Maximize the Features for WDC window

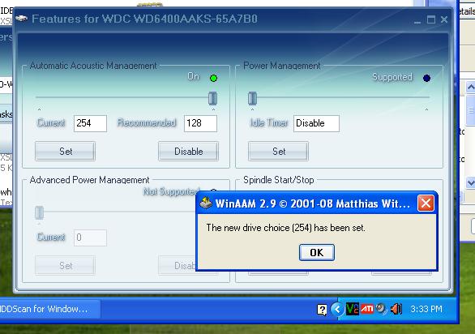430,19
